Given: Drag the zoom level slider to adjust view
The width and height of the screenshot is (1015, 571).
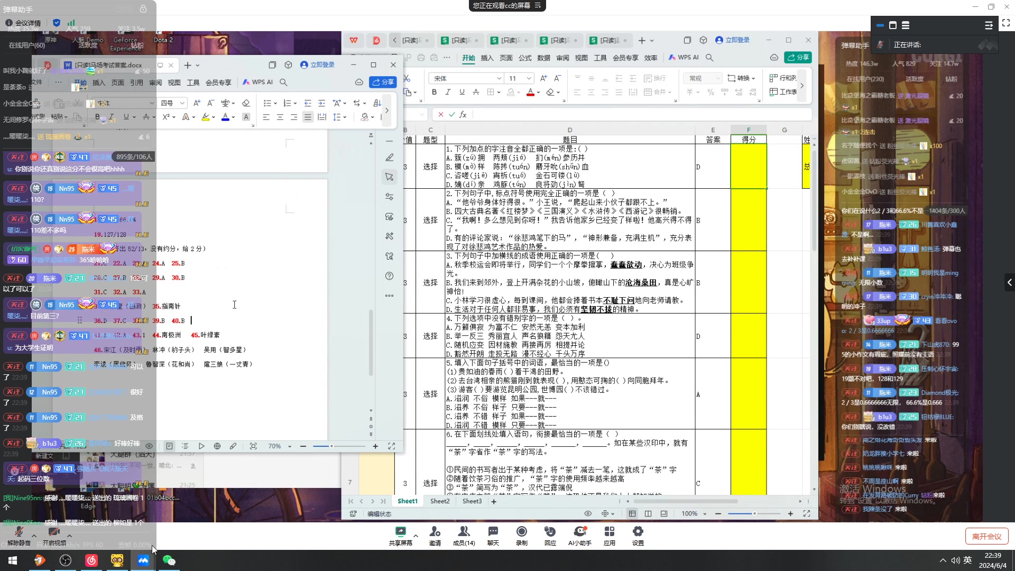Looking at the screenshot, I should click(x=755, y=513).
